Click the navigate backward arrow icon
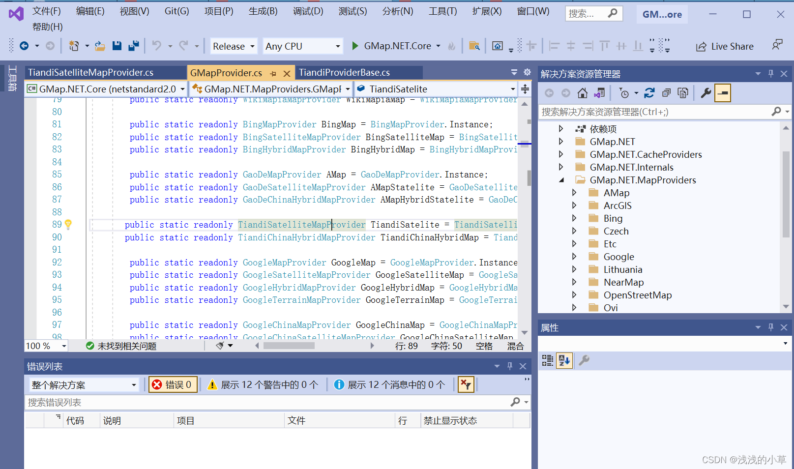This screenshot has width=794, height=469. [x=24, y=46]
